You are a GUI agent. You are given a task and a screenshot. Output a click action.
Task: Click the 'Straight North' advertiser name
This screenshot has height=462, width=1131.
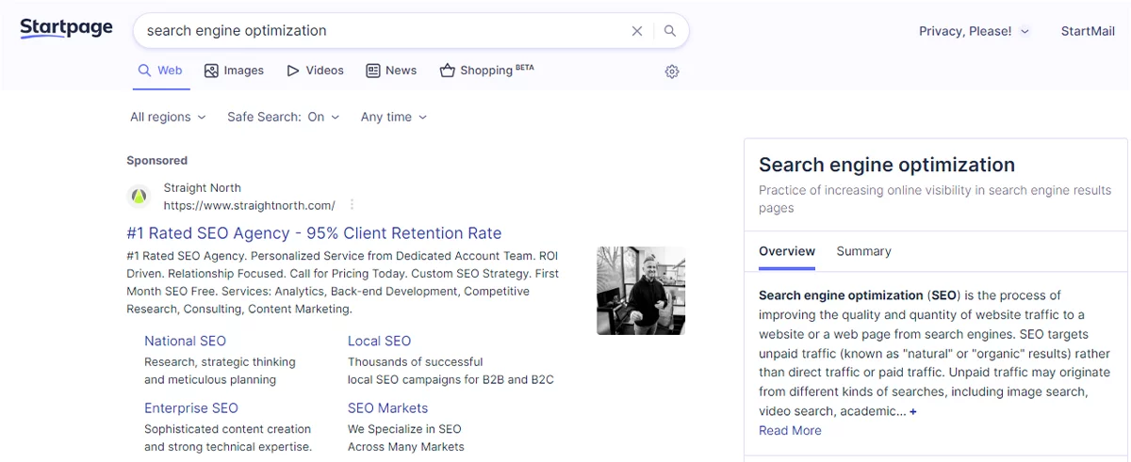[202, 187]
